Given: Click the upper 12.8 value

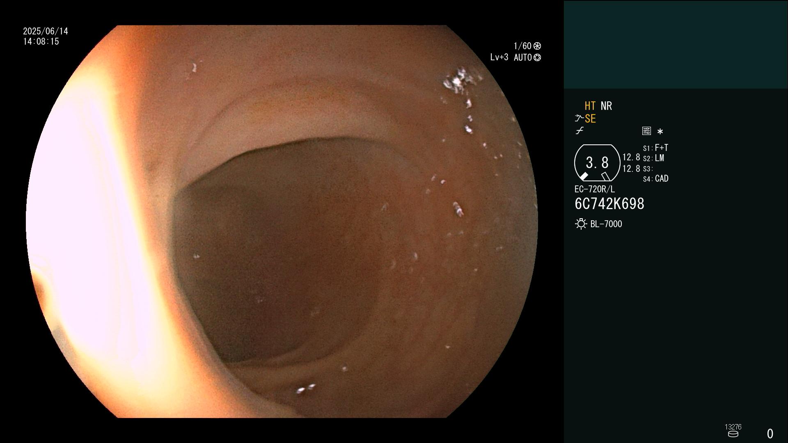Looking at the screenshot, I should click(631, 158).
